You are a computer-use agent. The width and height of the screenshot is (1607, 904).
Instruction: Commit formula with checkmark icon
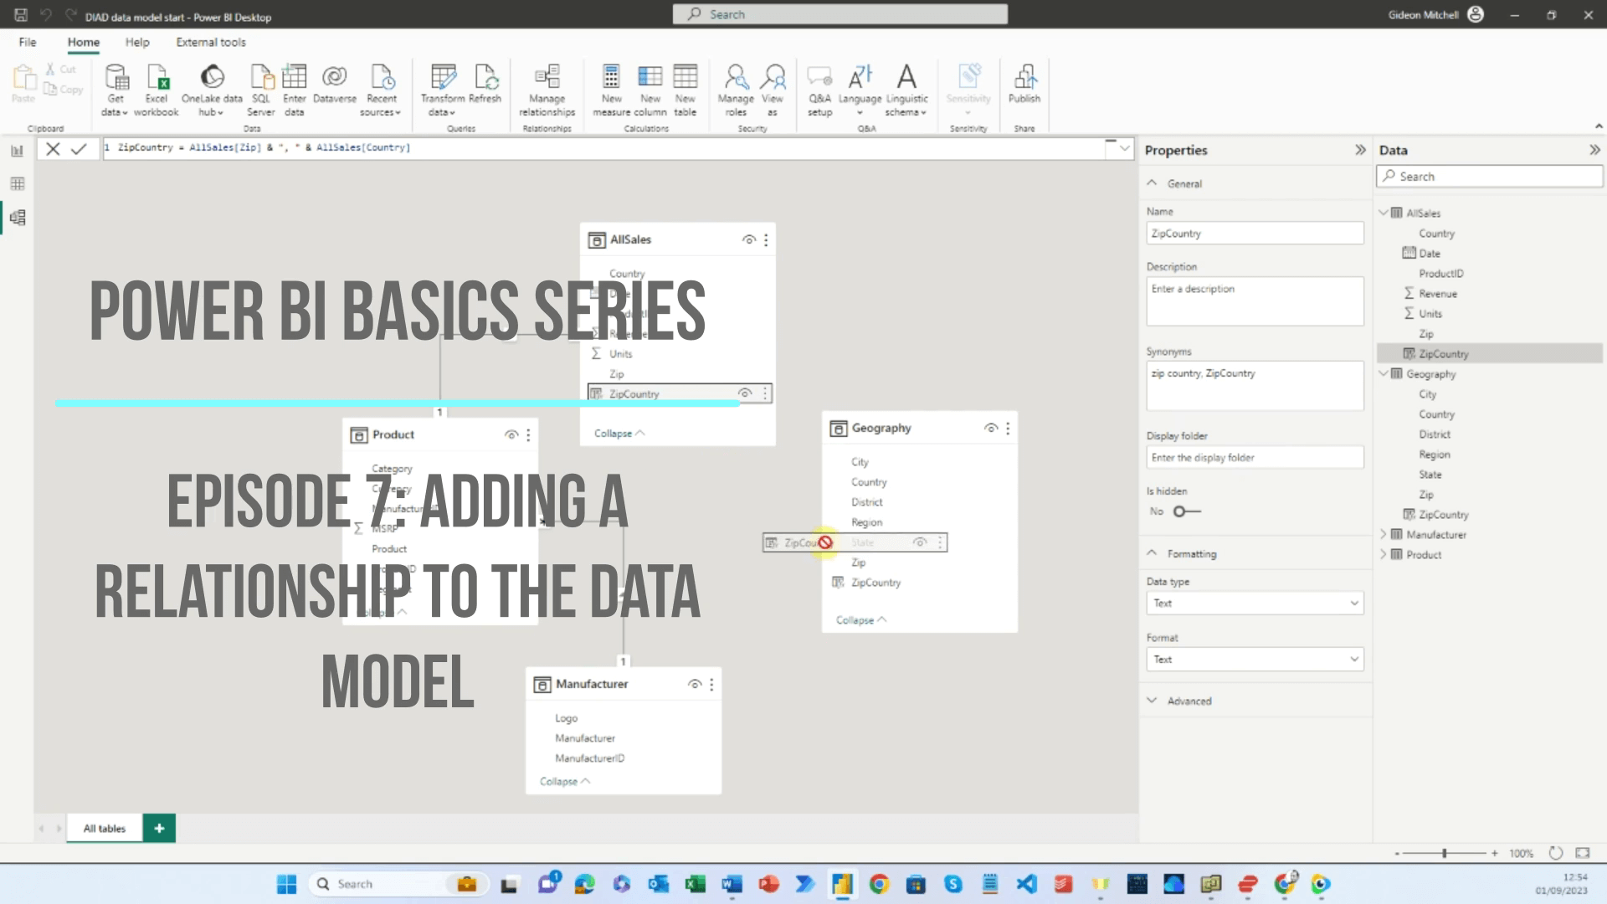click(x=79, y=149)
